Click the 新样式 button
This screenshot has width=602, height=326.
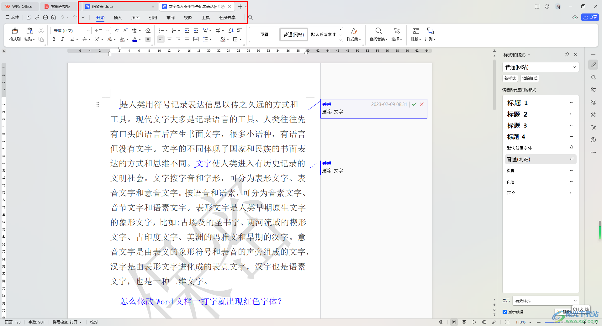click(510, 78)
